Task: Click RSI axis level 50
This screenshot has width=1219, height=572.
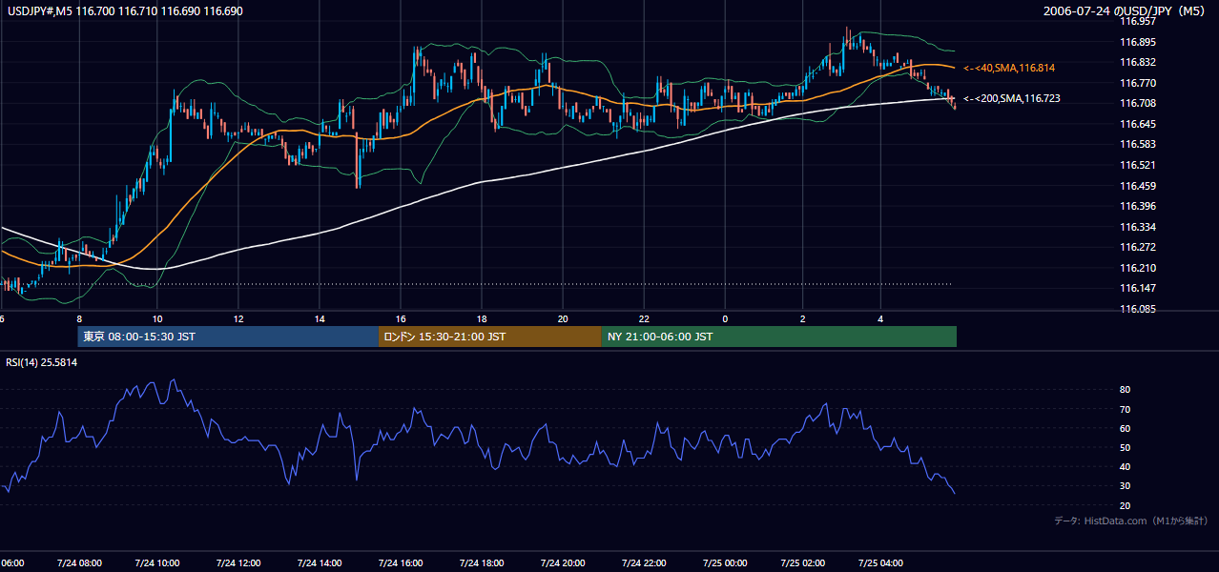Action: click(x=1126, y=447)
